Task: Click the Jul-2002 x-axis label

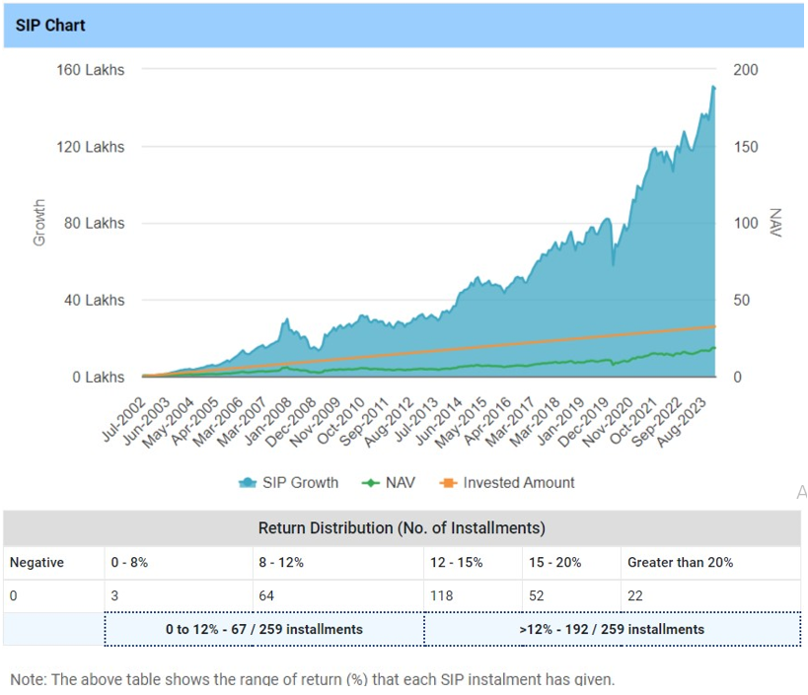Action: click(x=122, y=420)
